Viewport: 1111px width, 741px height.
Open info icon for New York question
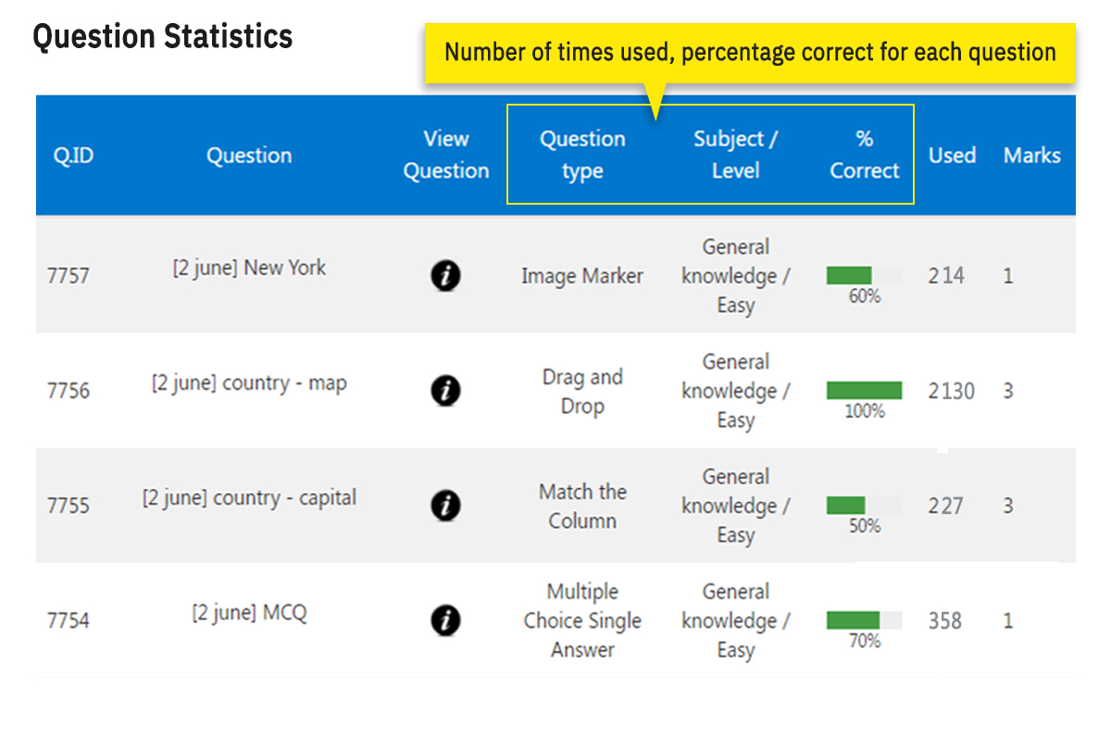[445, 275]
